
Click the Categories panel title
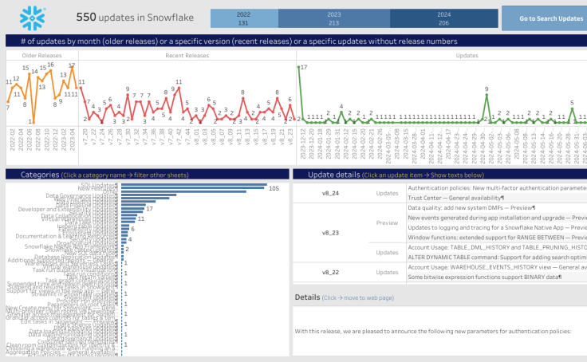[x=40, y=175]
